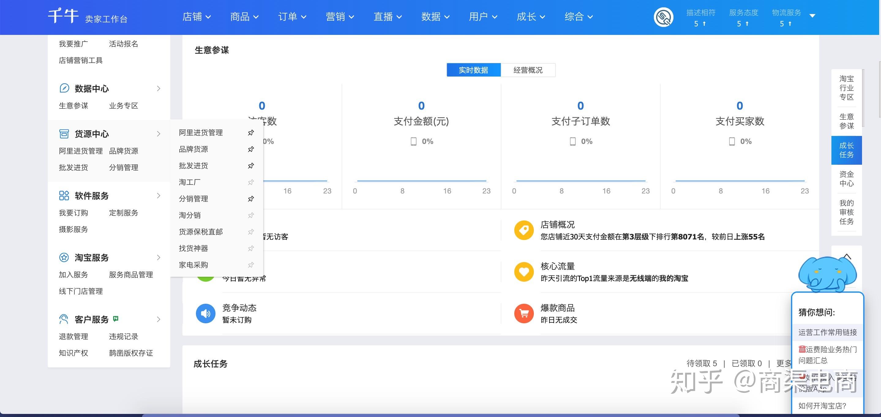Select 成长任务 in the right rail
This screenshot has height=417, width=881.
[846, 150]
